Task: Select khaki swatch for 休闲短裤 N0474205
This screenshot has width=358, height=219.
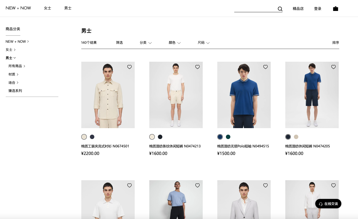Action: tap(296, 137)
